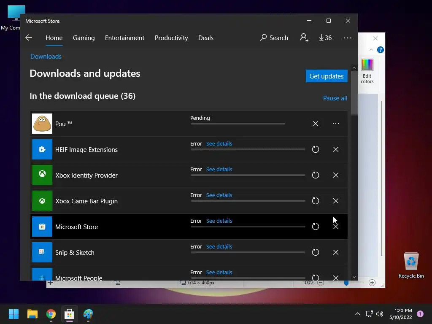Image resolution: width=432 pixels, height=324 pixels.
Task: Click the Paint zoom slider handle
Action: tap(346, 283)
